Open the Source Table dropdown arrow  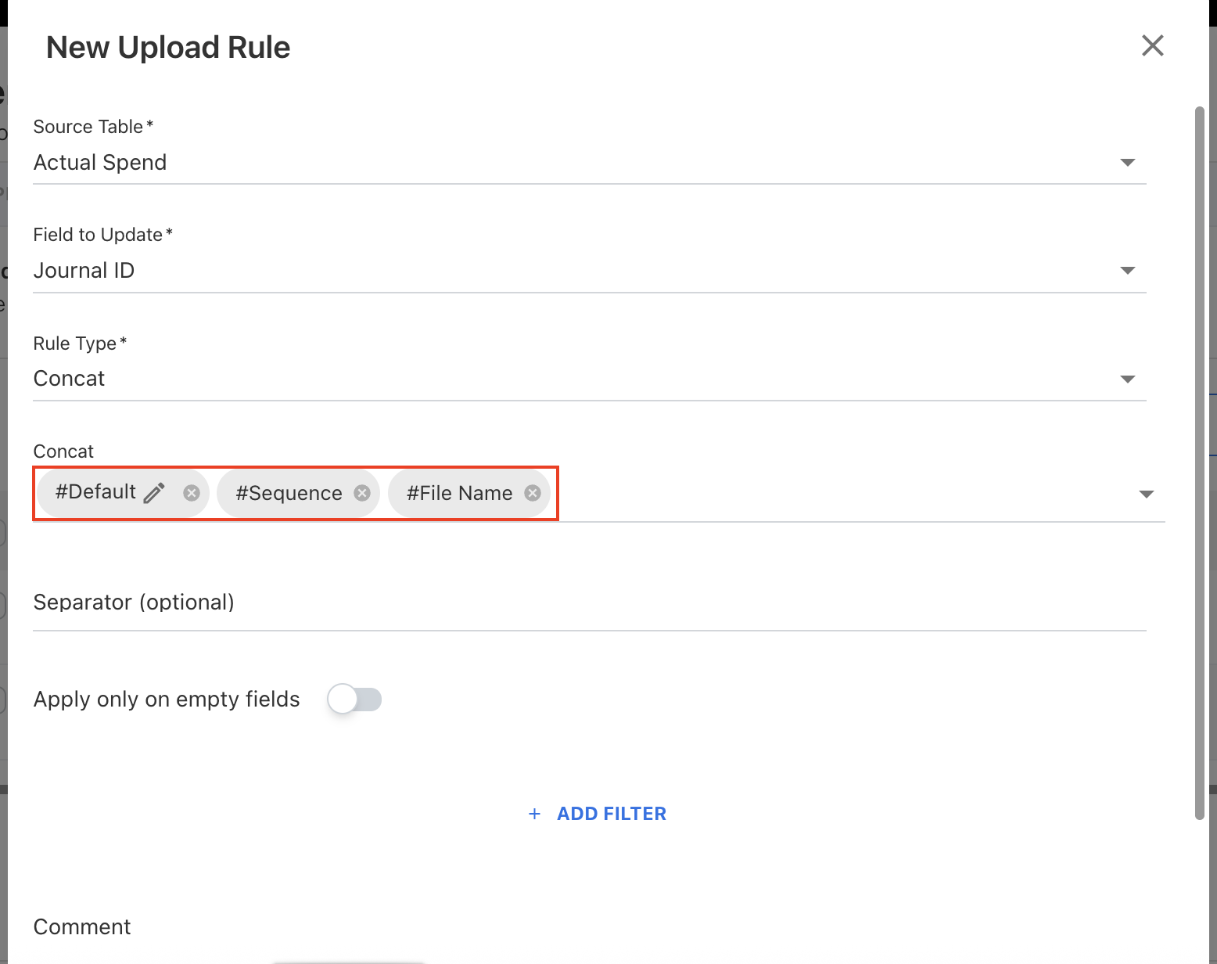tap(1127, 163)
